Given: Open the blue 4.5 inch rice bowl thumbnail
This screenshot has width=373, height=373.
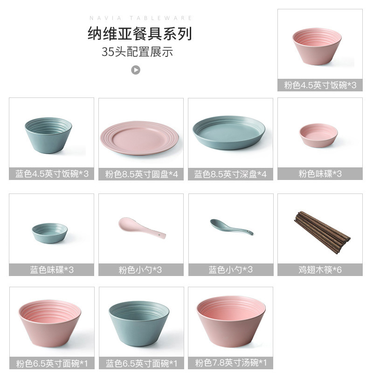Looking at the screenshot, I should [48, 135].
